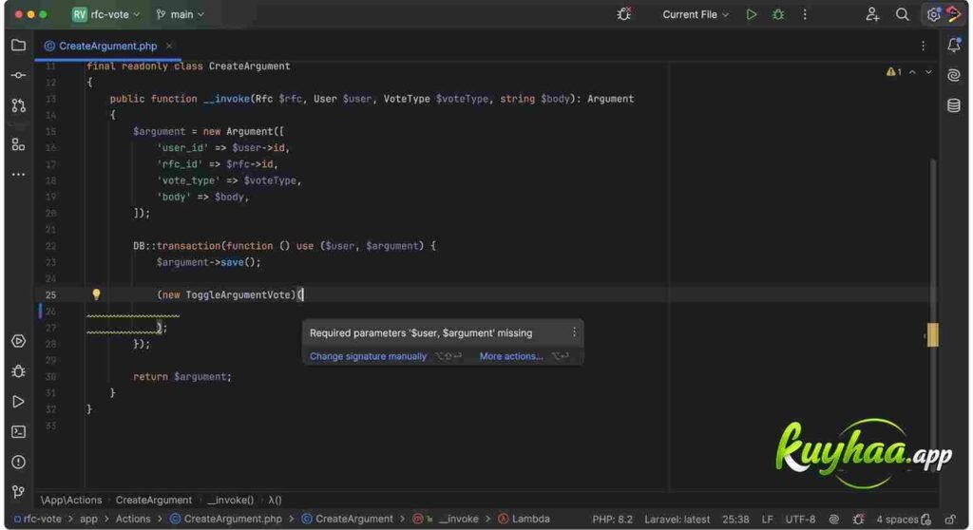Open the Debug tool window in sidebar

click(19, 371)
